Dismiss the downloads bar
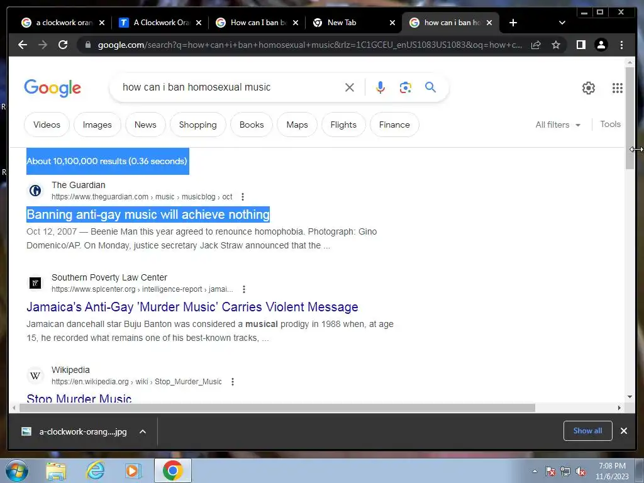Viewport: 644px width, 483px height. (624, 431)
